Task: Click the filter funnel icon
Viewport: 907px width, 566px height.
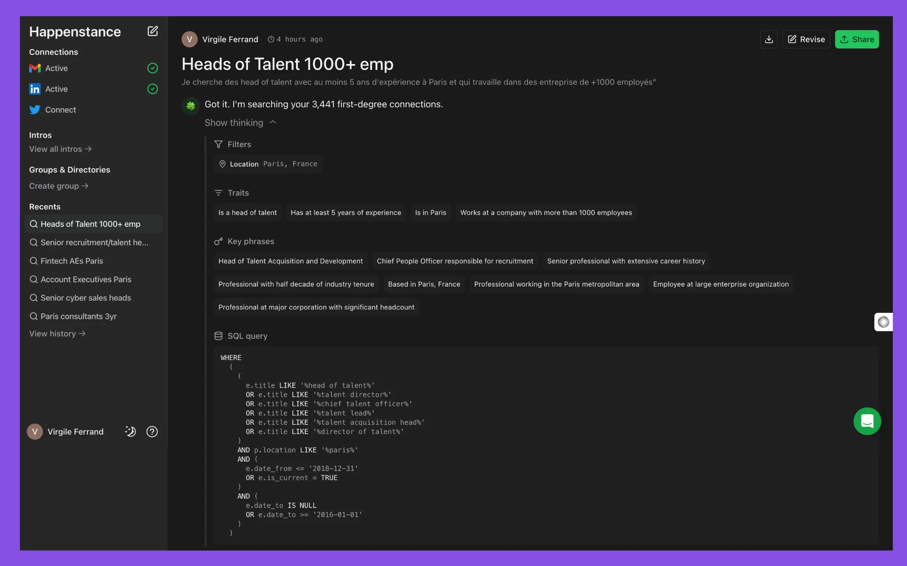Action: coord(218,144)
